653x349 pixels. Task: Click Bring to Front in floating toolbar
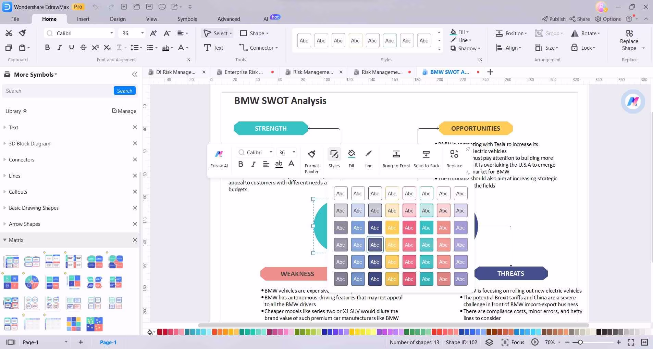coord(396,158)
